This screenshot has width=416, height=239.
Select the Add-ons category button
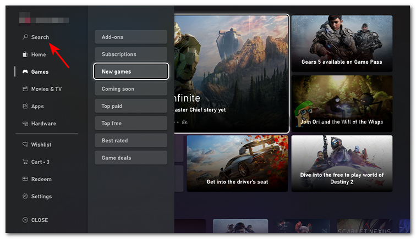[131, 37]
